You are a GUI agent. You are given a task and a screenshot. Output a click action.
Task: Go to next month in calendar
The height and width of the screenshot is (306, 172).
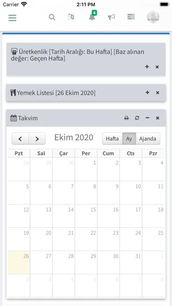coord(37,138)
